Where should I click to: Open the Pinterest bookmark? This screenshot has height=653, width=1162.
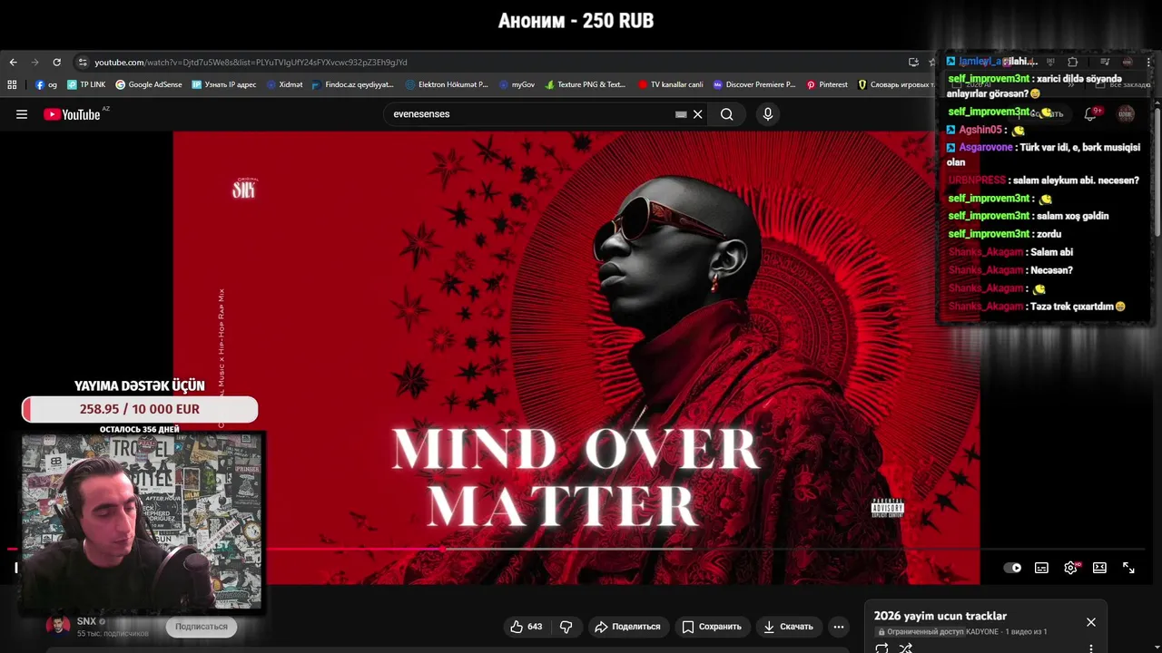point(827,84)
